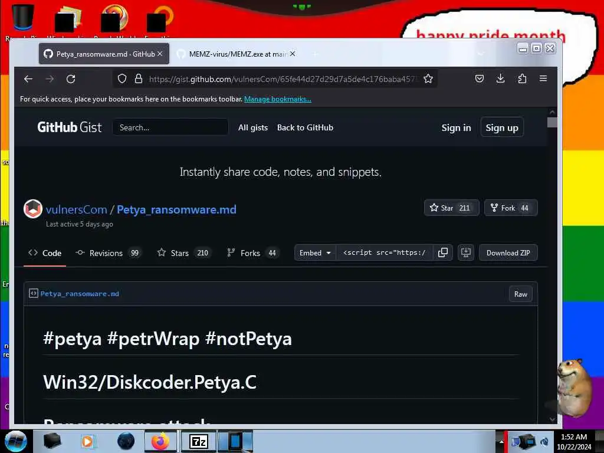Viewport: 604px width, 453px height.
Task: Open a new browser tab
Action: click(315, 54)
